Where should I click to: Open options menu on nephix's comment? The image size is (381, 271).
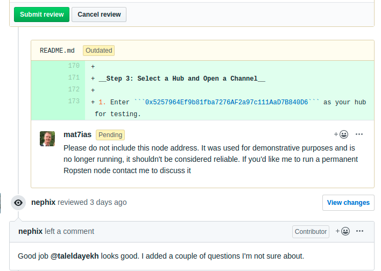pos(359,231)
